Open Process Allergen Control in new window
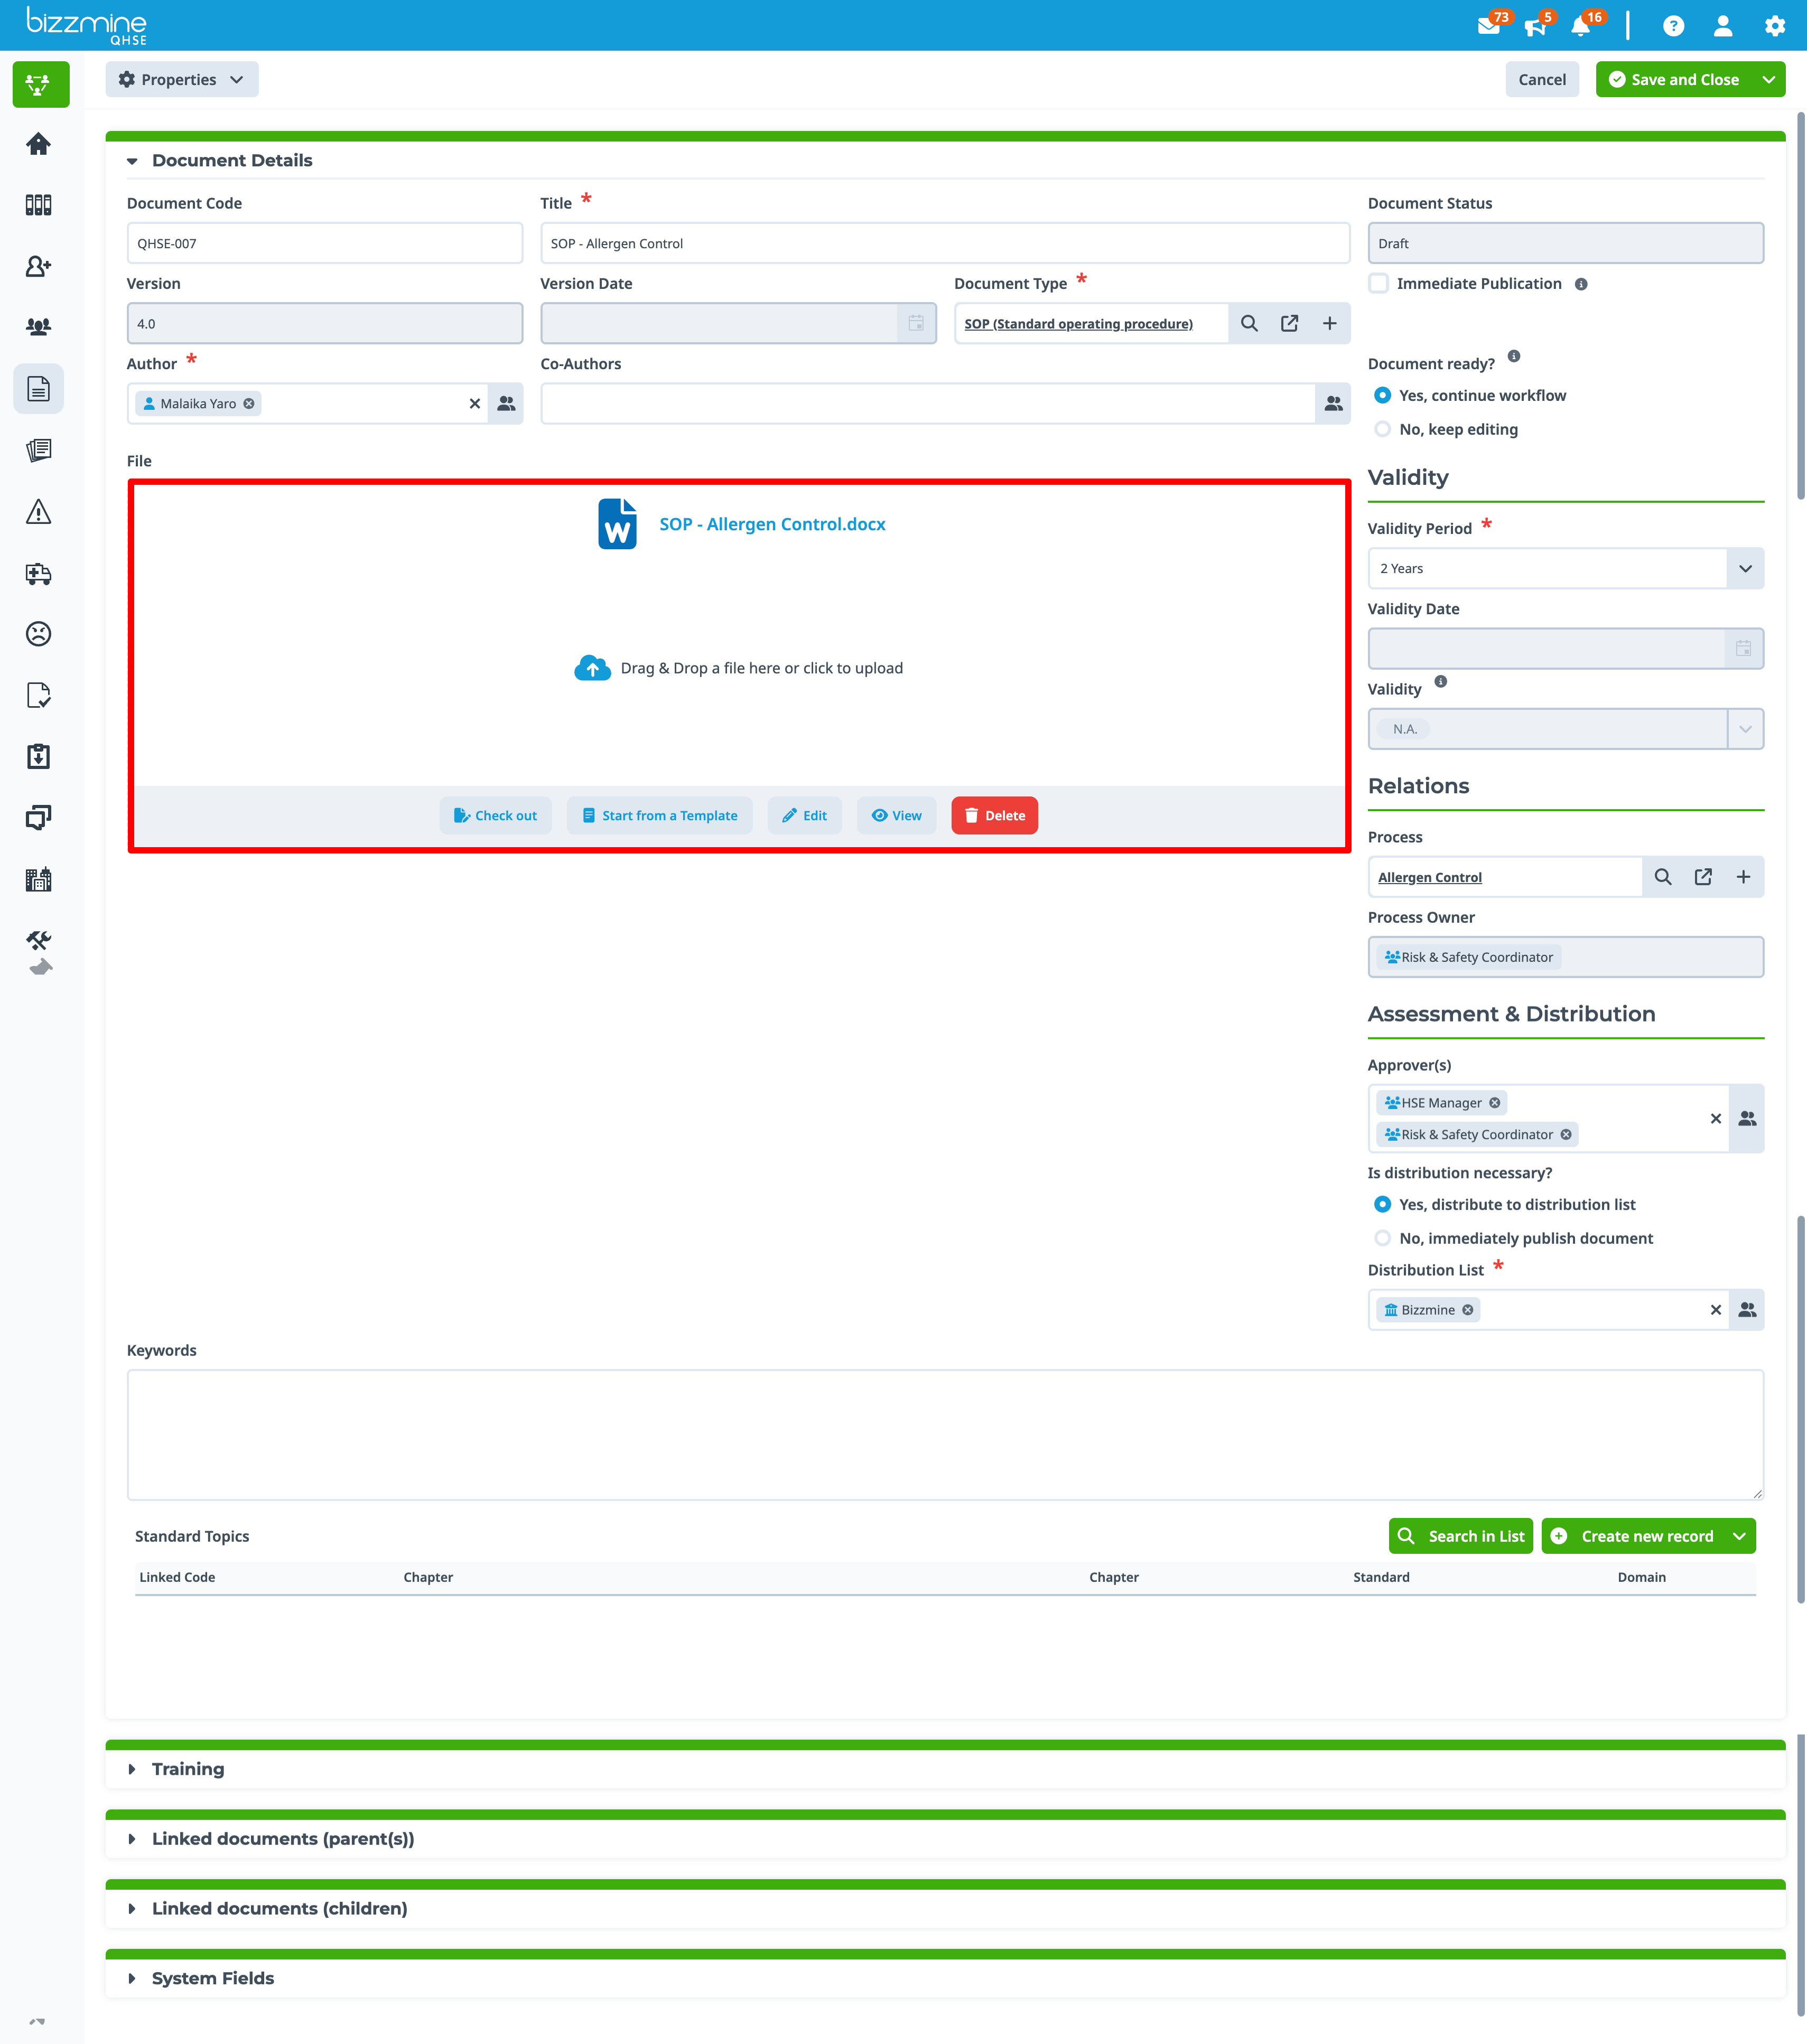The image size is (1807, 2044). coord(1703,877)
